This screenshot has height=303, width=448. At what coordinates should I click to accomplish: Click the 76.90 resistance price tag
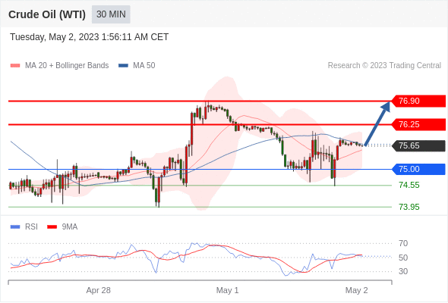(418, 101)
